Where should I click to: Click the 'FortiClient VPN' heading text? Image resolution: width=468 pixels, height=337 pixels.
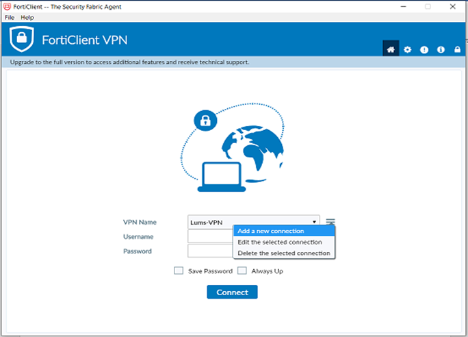85,40
